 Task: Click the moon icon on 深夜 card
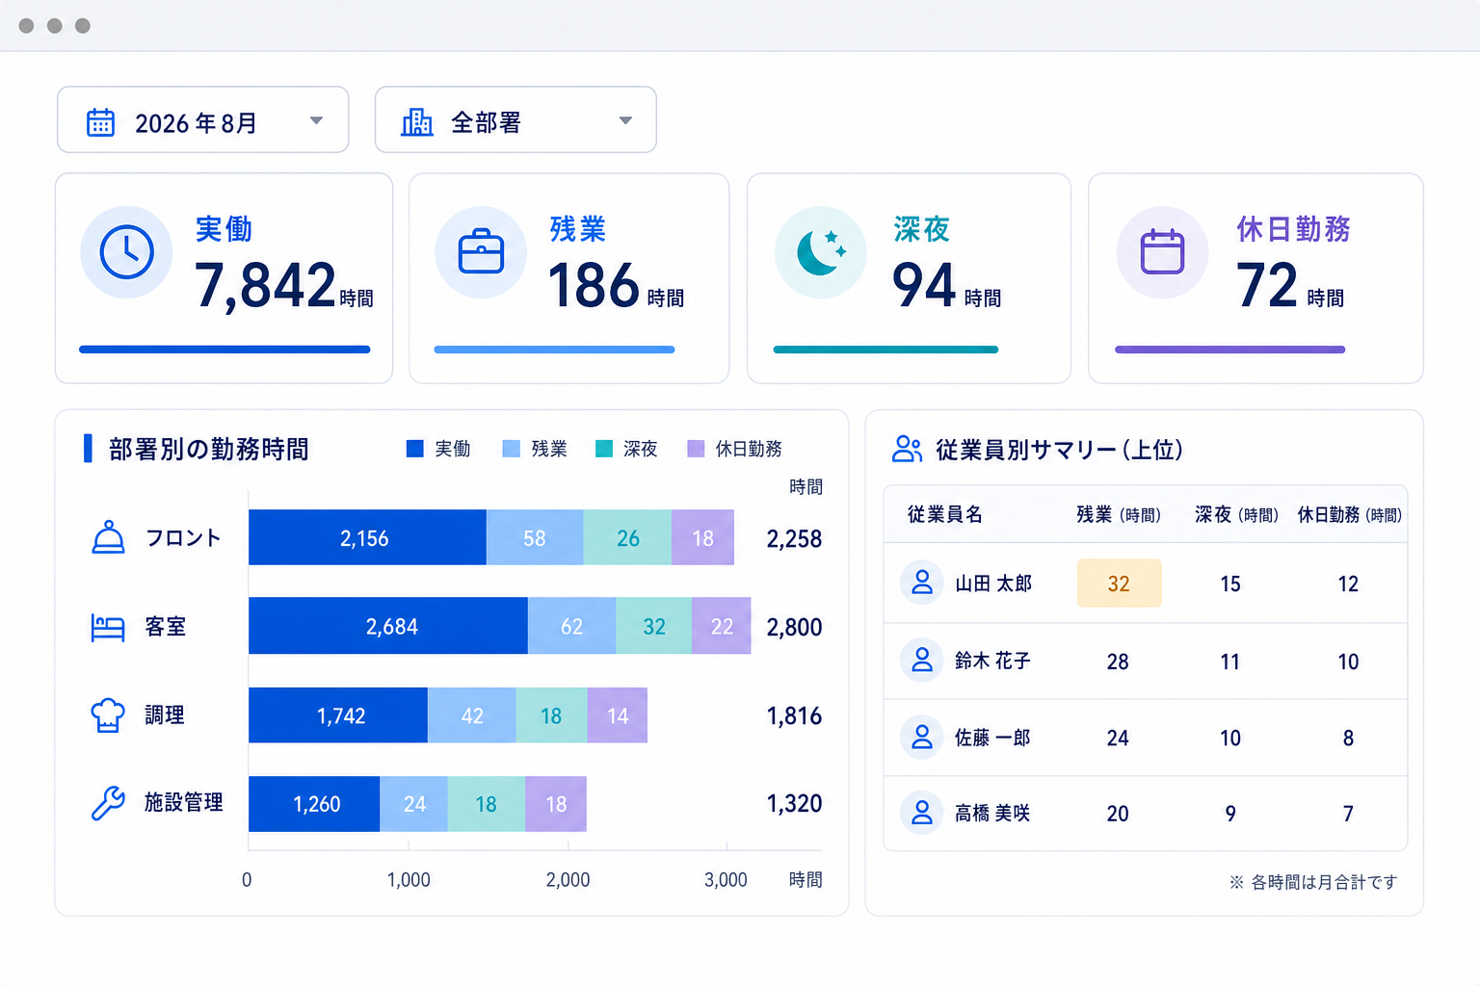(821, 252)
